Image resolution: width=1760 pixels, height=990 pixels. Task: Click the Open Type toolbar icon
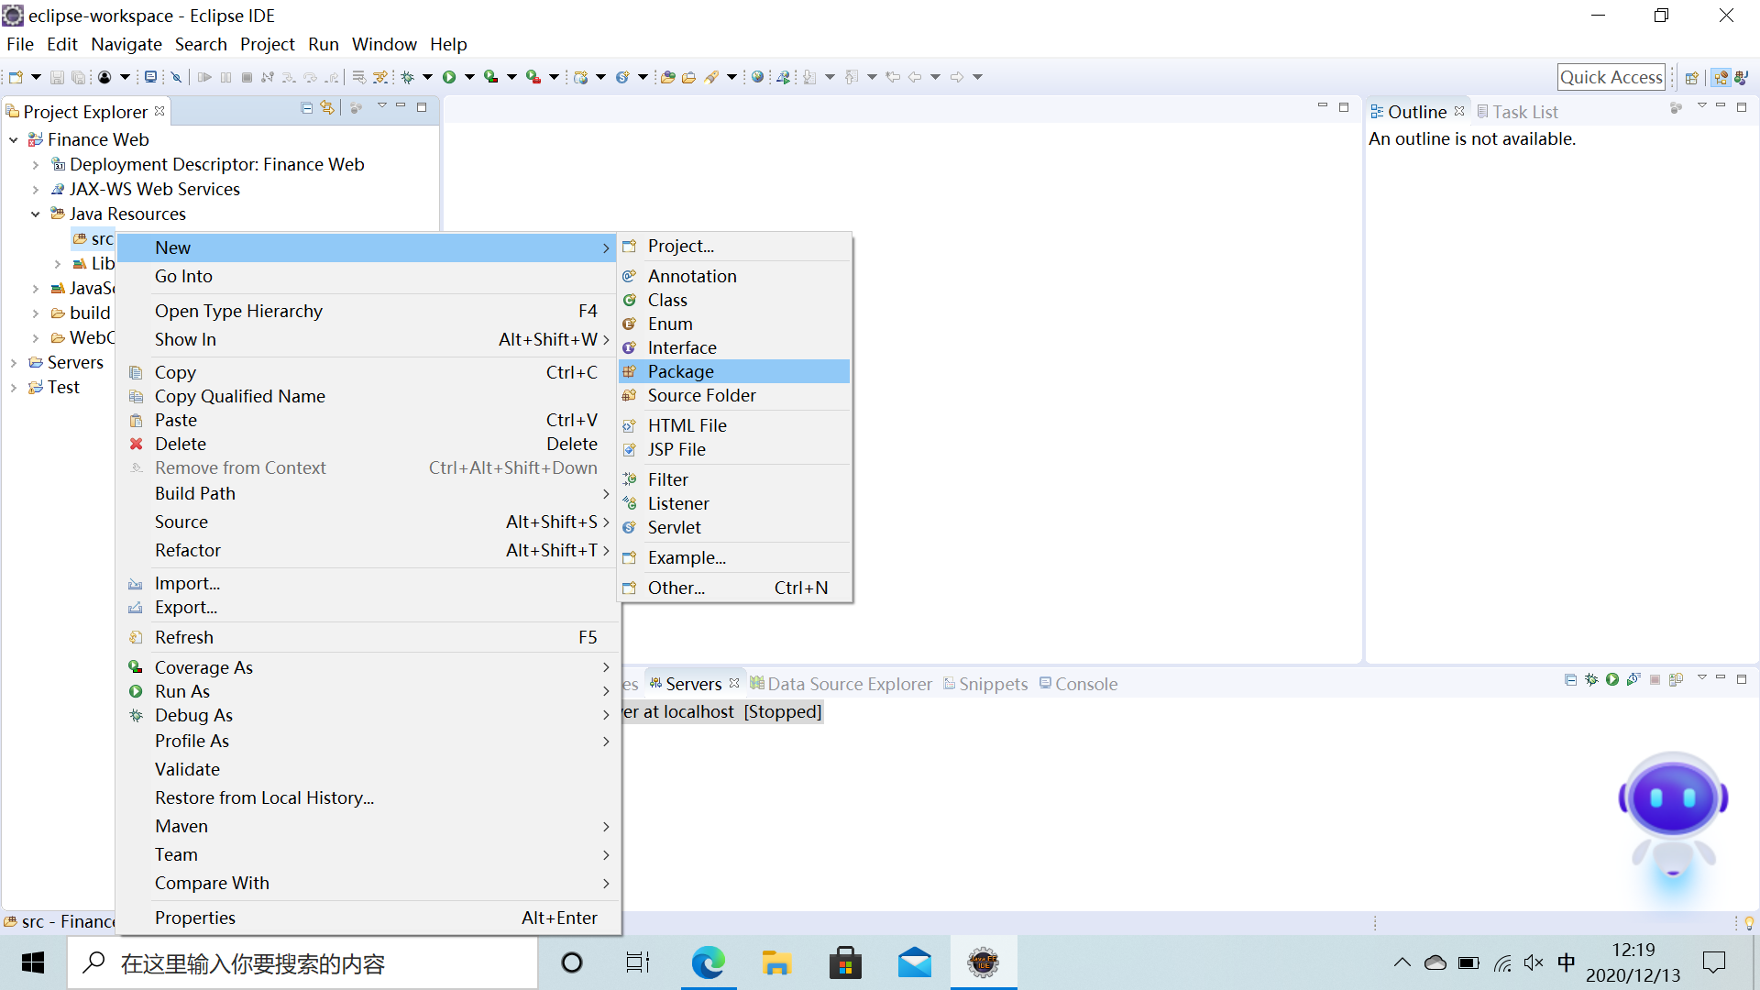pos(667,77)
